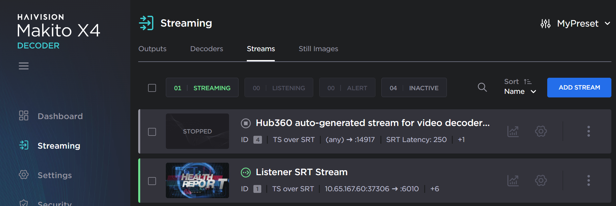Open the stream search magnifier
The width and height of the screenshot is (616, 206).
coord(482,87)
